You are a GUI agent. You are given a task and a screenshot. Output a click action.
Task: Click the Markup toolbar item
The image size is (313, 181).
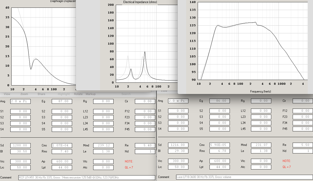point(91,94)
